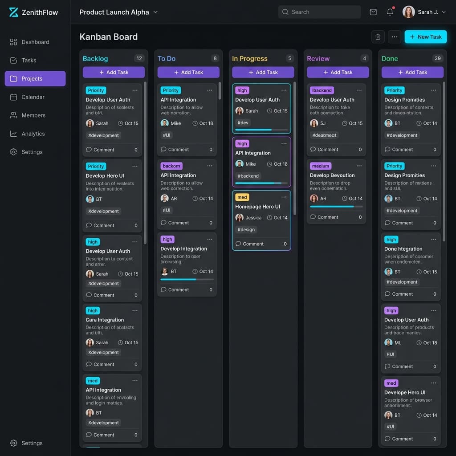Open menu on first Backlog Develop User Auth card

point(135,90)
